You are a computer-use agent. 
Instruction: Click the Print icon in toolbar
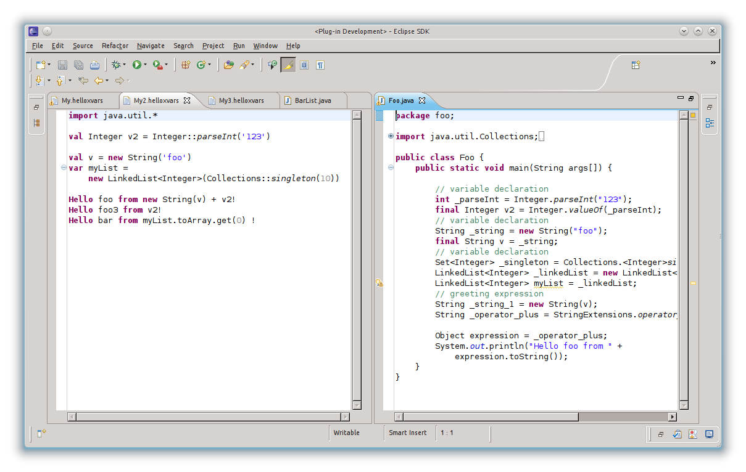click(x=94, y=65)
